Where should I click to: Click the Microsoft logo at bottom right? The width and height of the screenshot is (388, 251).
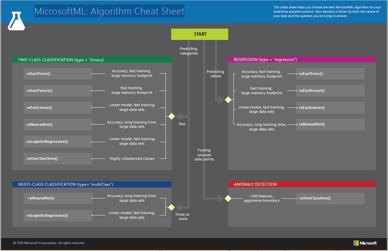366,243
